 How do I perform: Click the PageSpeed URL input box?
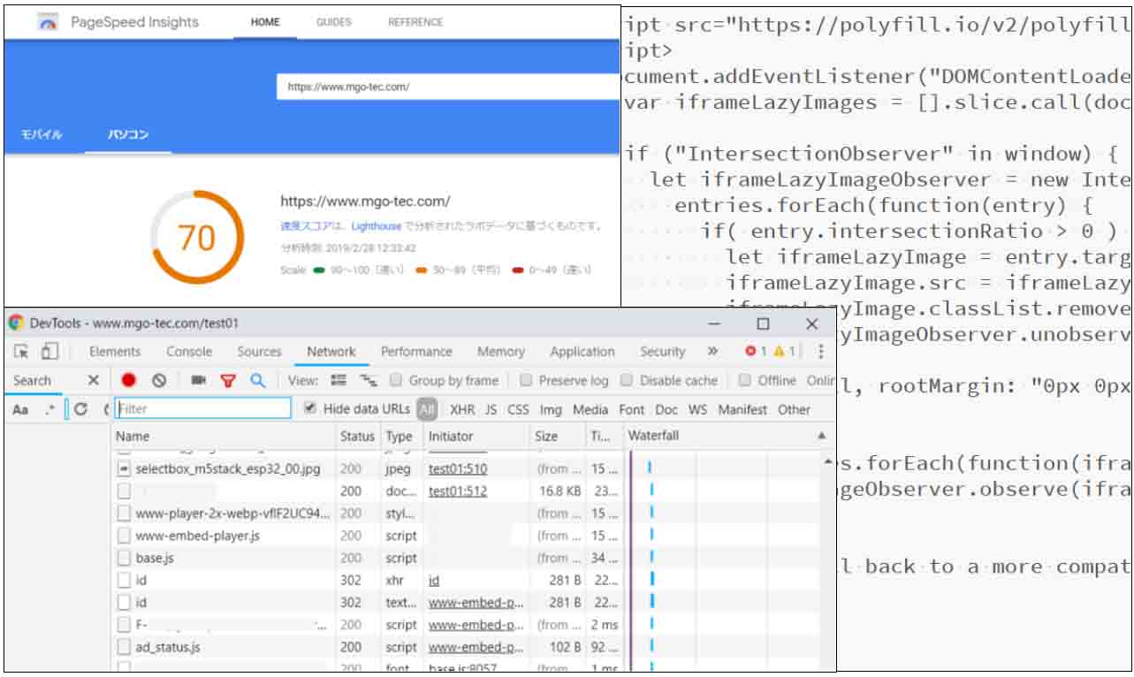(x=447, y=87)
